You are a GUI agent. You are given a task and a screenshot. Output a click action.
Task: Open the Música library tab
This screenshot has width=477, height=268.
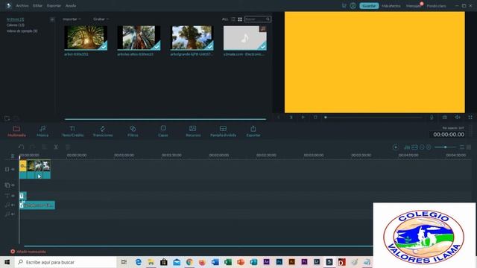click(x=42, y=131)
